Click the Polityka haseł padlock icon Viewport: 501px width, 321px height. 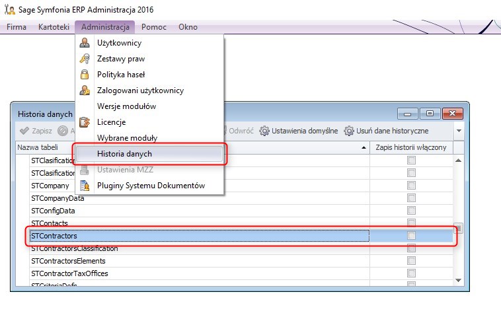tap(85, 75)
